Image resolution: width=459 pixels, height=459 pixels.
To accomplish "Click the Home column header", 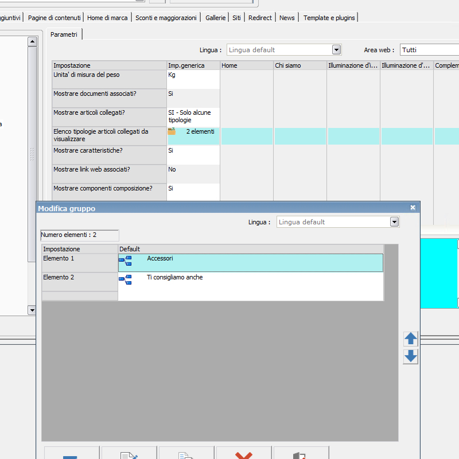I will tap(247, 65).
